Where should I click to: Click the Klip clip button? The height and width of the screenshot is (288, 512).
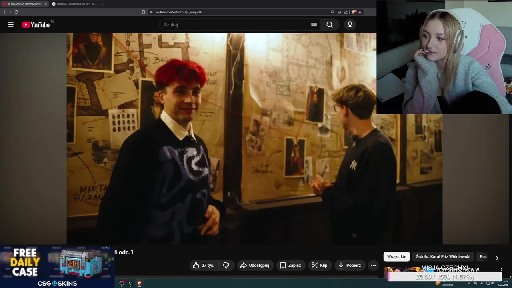320,265
